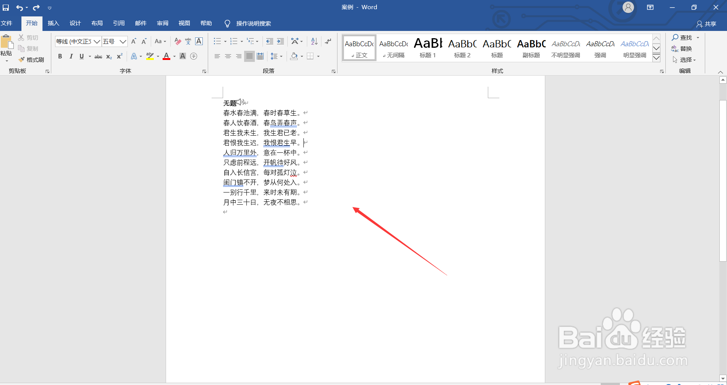Click the Paste (粘贴) clipboard icon
This screenshot has height=385, width=727.
[x=6, y=42]
